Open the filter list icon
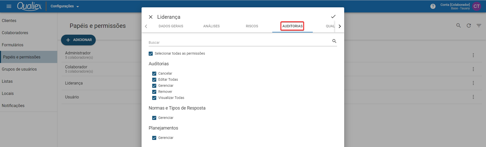The height and width of the screenshot is (147, 486). coord(479,26)
